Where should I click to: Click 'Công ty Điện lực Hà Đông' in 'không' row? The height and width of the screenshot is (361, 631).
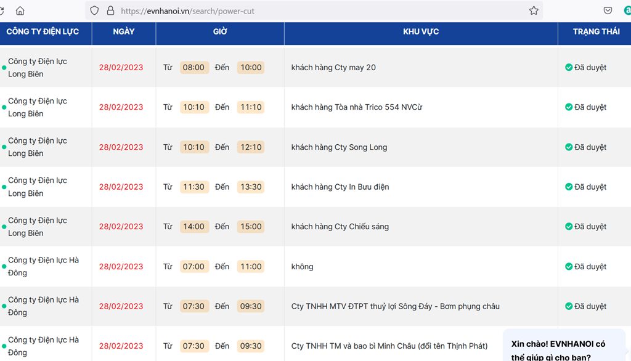[43, 266]
